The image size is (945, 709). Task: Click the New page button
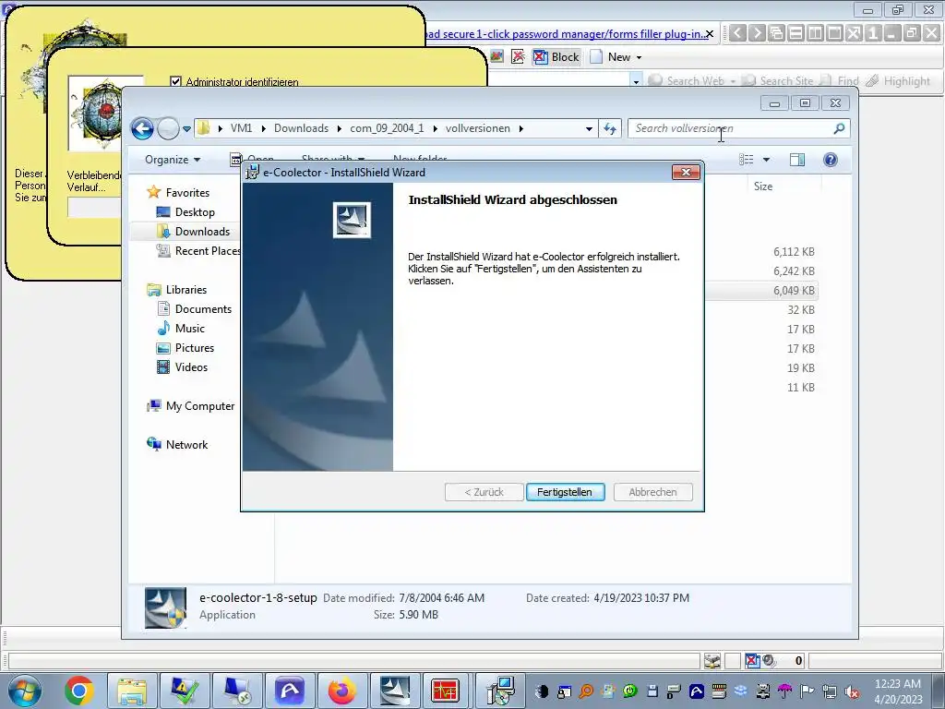click(612, 57)
